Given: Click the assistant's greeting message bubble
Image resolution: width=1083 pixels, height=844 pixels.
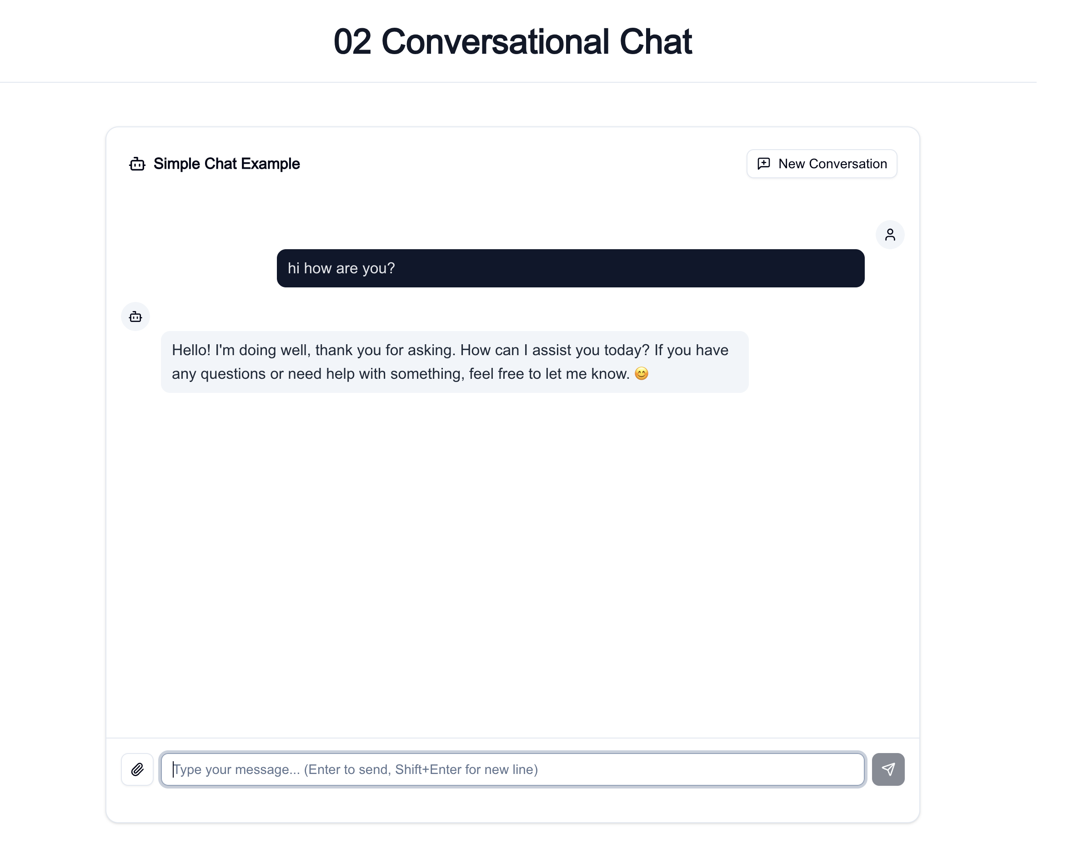Looking at the screenshot, I should click(x=455, y=362).
